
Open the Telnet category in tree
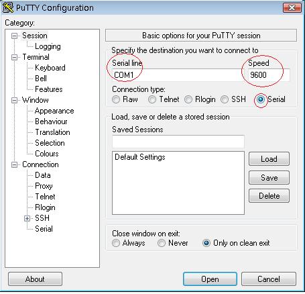(45, 197)
